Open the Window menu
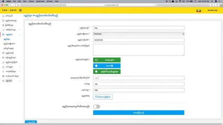The height and width of the screenshot is (125, 223). [x=49, y=1]
